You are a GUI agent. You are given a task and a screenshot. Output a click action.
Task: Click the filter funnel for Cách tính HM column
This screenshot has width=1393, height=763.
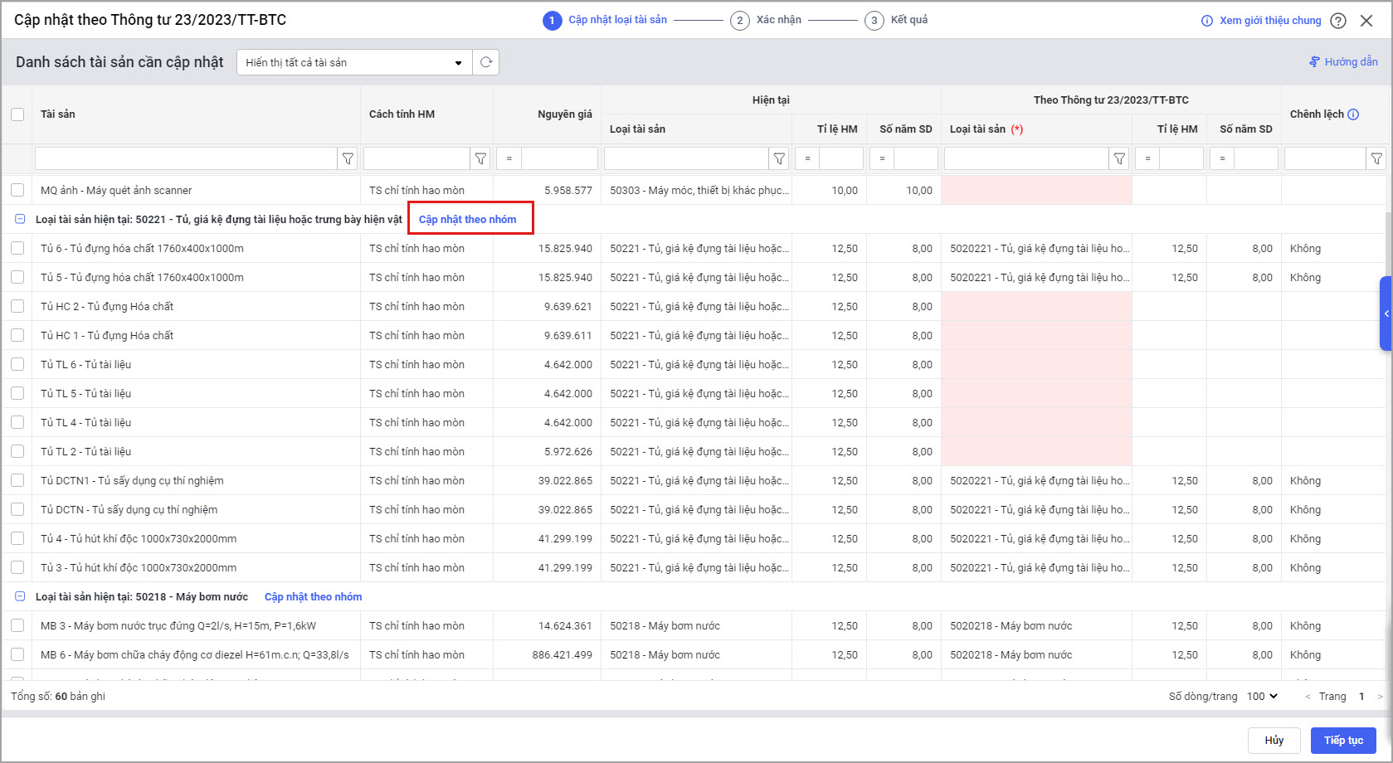pos(480,158)
